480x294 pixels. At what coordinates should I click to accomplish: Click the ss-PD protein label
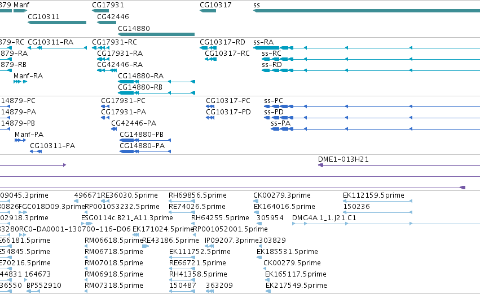click(274, 112)
